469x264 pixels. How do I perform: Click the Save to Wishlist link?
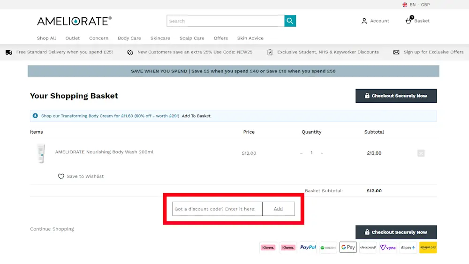click(85, 176)
